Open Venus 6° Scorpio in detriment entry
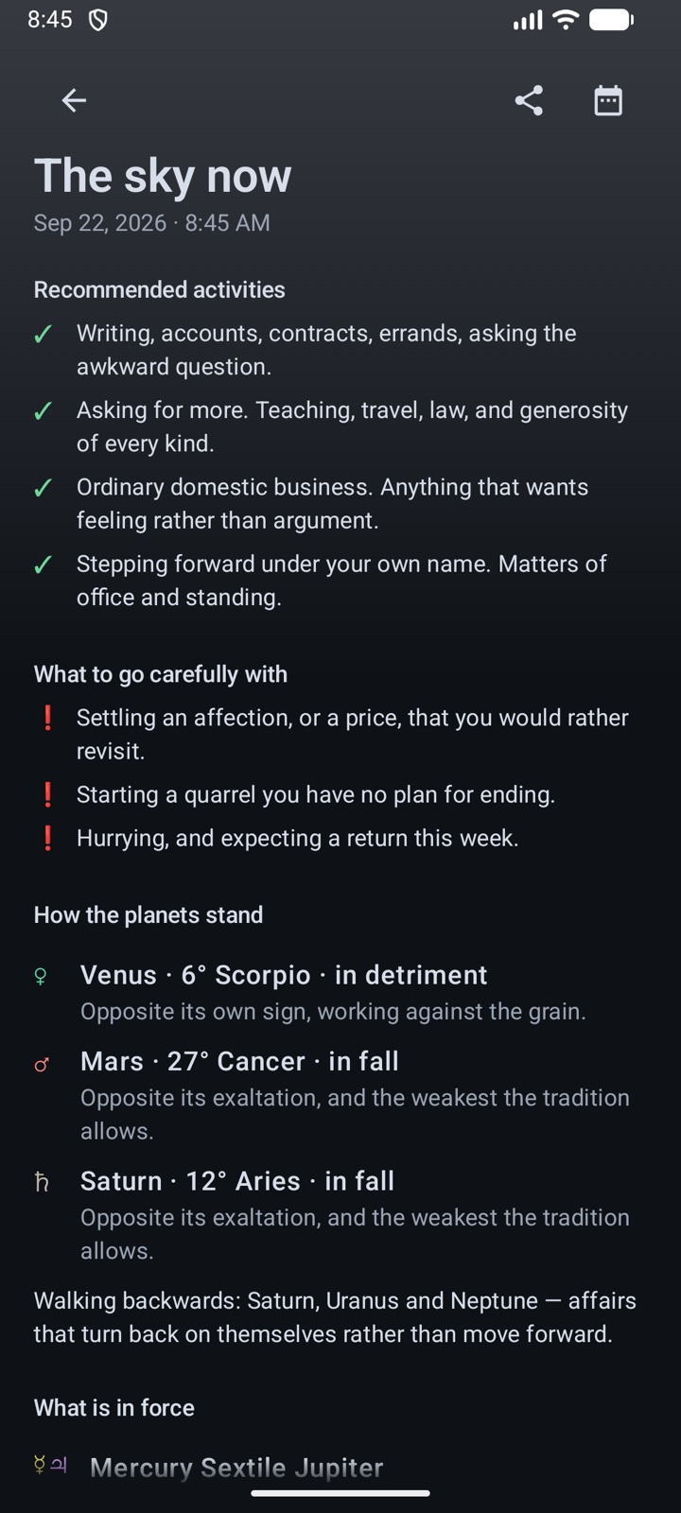Image resolution: width=681 pixels, height=1513 pixels. tap(340, 993)
